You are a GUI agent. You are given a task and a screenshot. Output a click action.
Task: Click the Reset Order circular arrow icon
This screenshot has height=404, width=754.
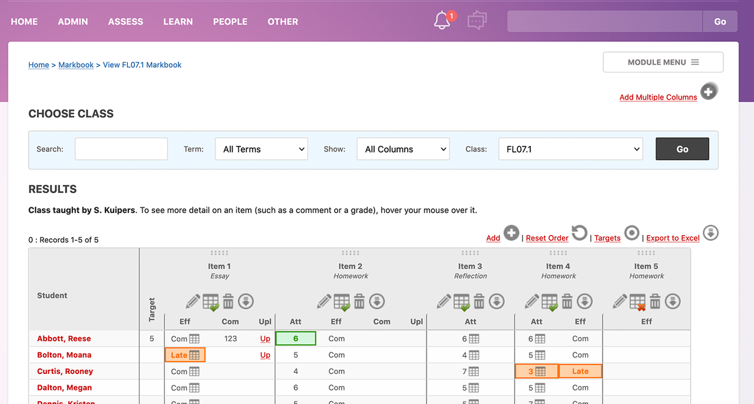coord(580,233)
